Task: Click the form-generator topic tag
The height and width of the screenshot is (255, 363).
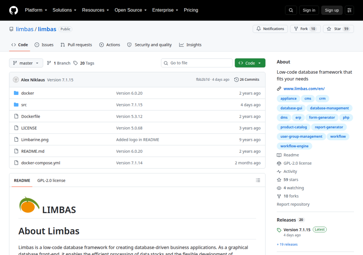Action: (x=322, y=118)
